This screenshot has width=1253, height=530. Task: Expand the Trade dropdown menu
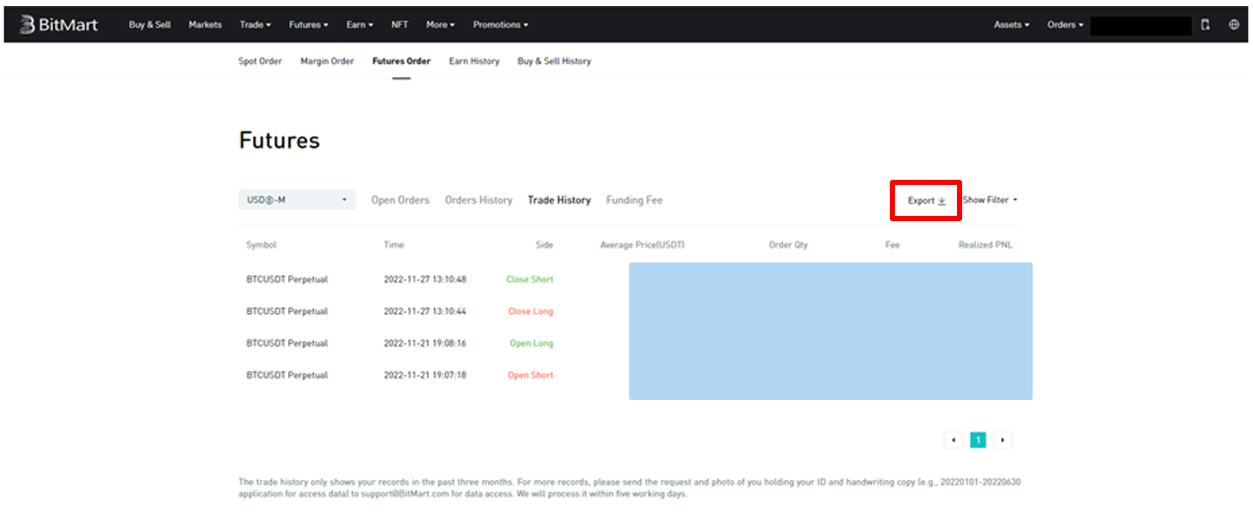(256, 25)
